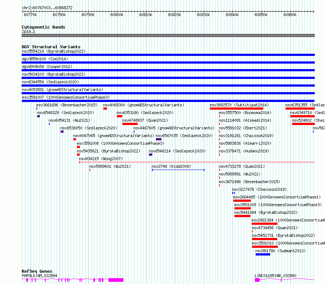The image size is (325, 284).
Task: Select nsv5989601 (Wu2021) label
Action: coord(110,166)
